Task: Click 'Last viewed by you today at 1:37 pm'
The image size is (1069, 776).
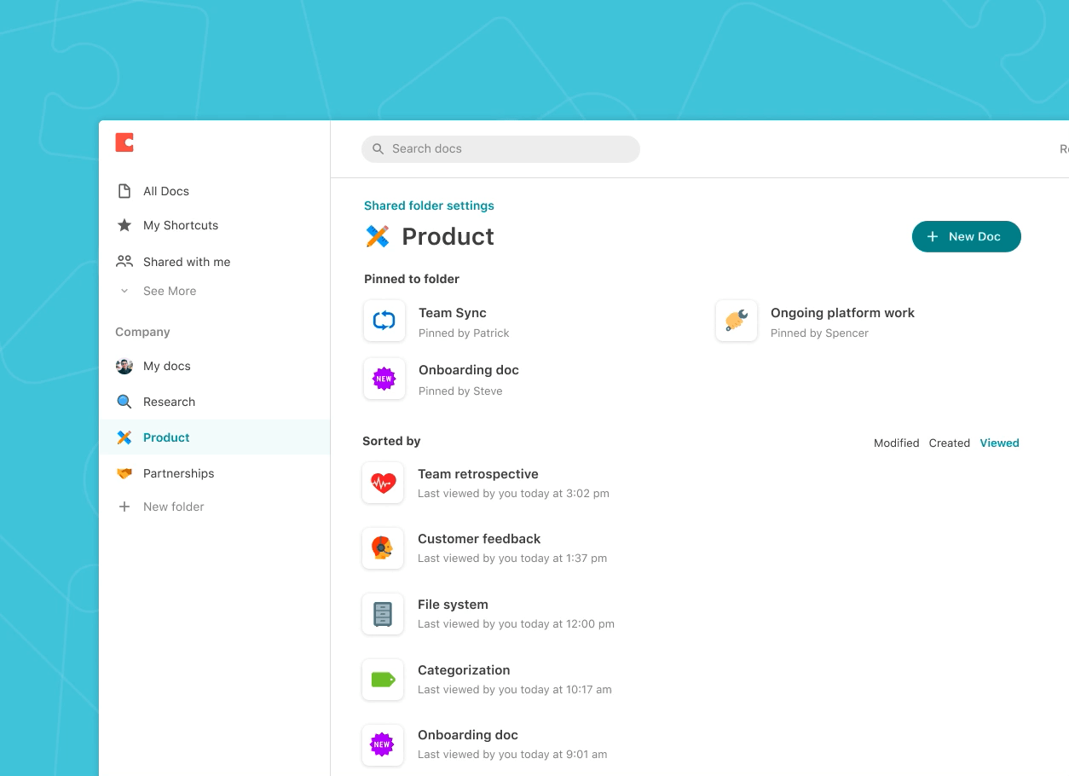Action: [x=512, y=559]
